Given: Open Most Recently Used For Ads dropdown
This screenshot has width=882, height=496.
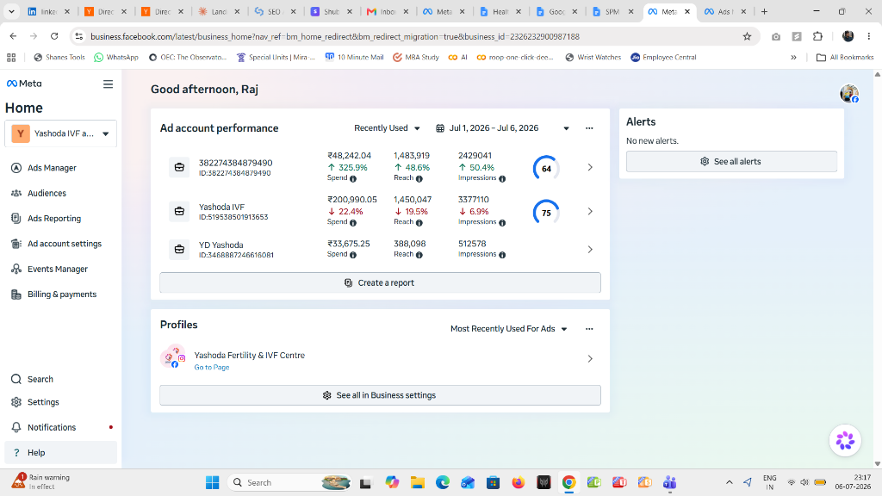Looking at the screenshot, I should pos(508,329).
